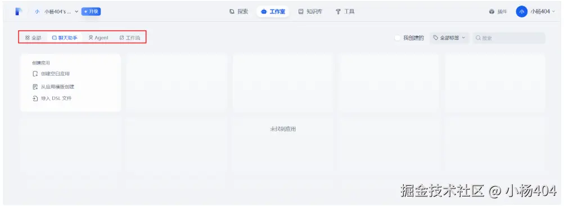Screen dimensions: 564x206
Task: Filter apps by Agent type
Action: tap(98, 38)
